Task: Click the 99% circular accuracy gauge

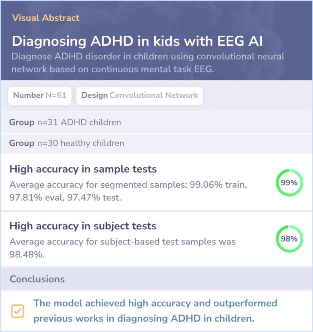Action: 289,183
